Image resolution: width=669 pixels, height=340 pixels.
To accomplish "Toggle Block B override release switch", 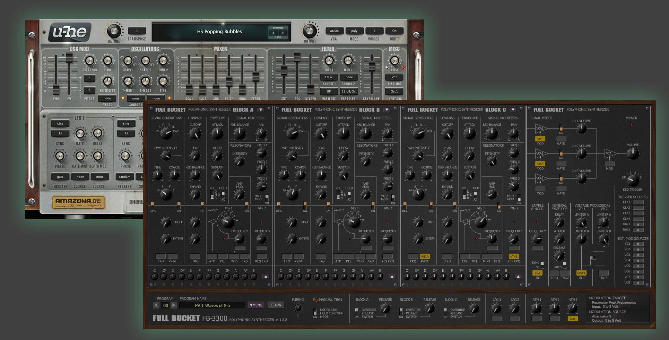I will (401, 311).
